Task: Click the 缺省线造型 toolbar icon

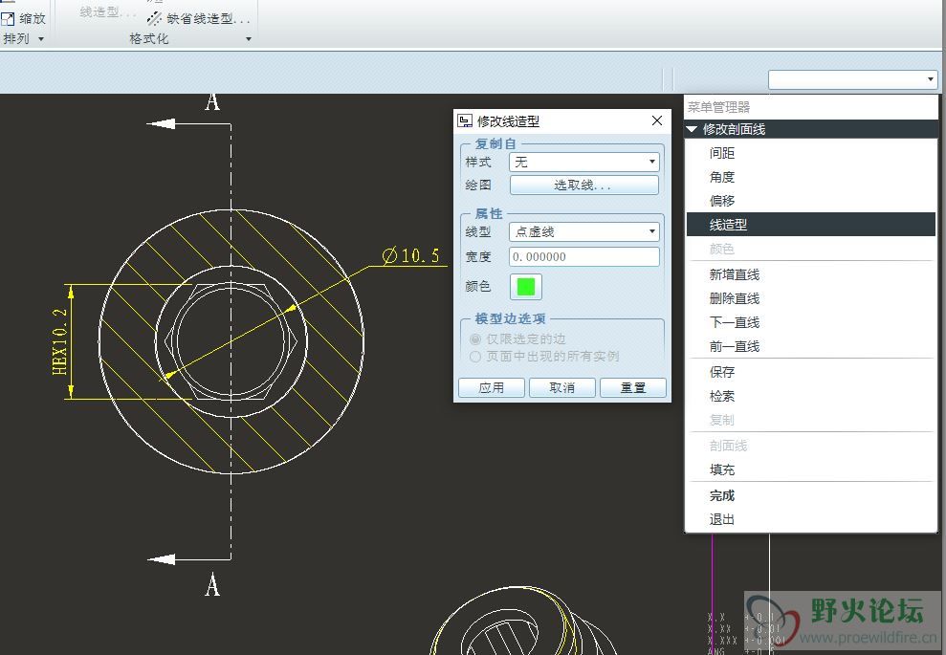Action: click(x=154, y=19)
